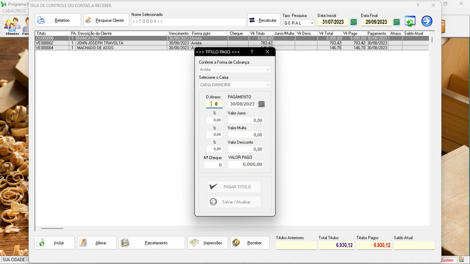
Task: Open Pesquisar Cliente search
Action: tap(105, 21)
